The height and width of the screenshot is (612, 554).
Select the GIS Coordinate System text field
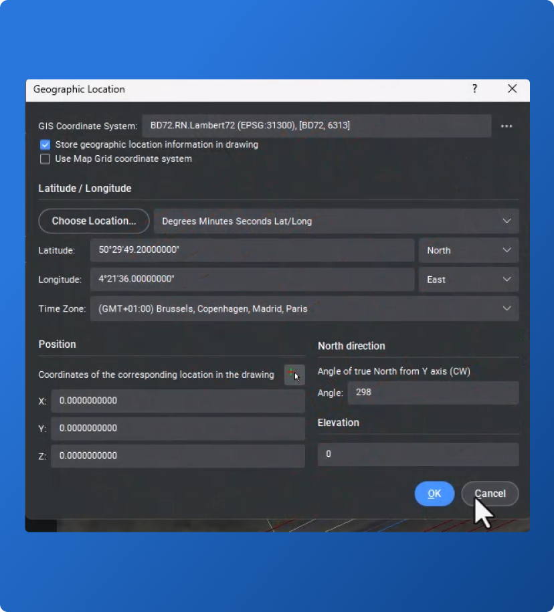tap(316, 126)
